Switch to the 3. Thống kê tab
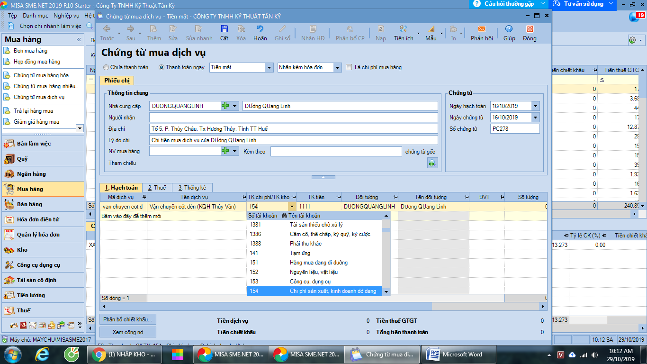647x364 pixels. coord(192,188)
